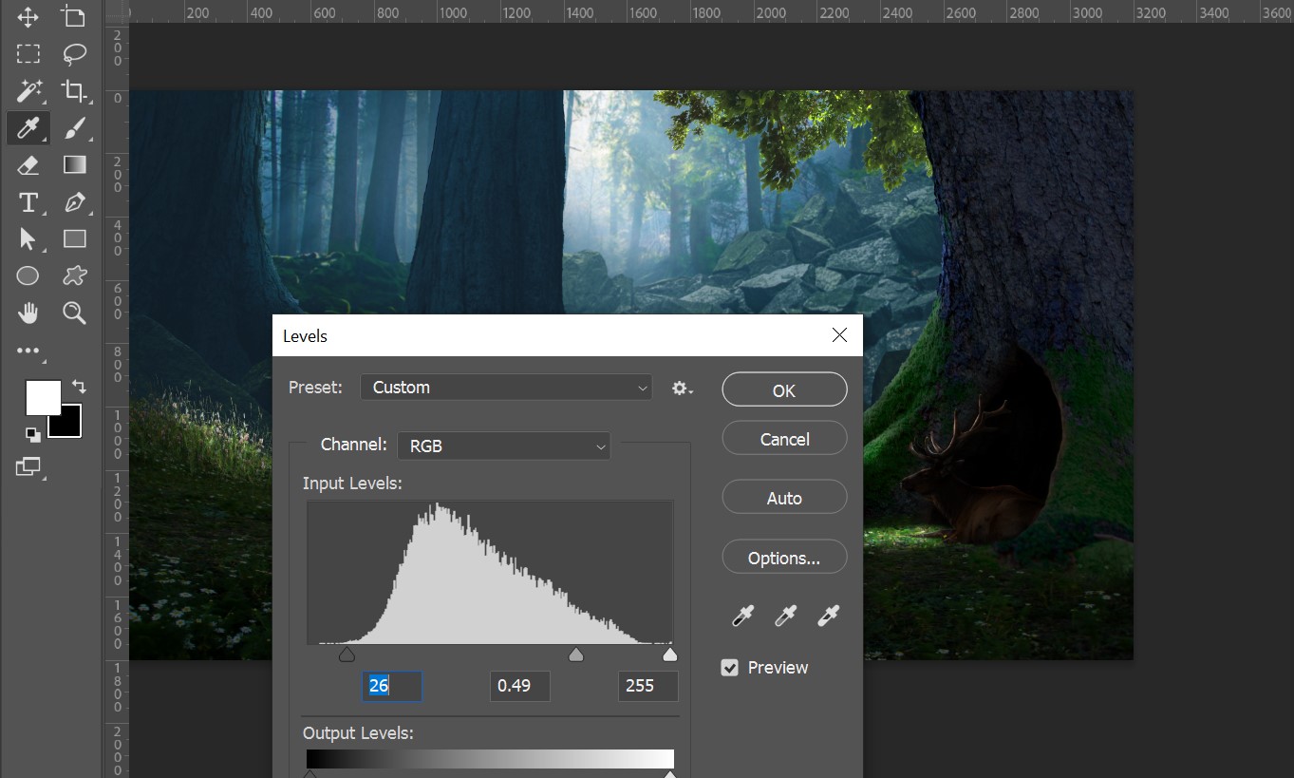Viewport: 1294px width, 778px height.
Task: Click the Auto levels button
Action: tap(784, 498)
